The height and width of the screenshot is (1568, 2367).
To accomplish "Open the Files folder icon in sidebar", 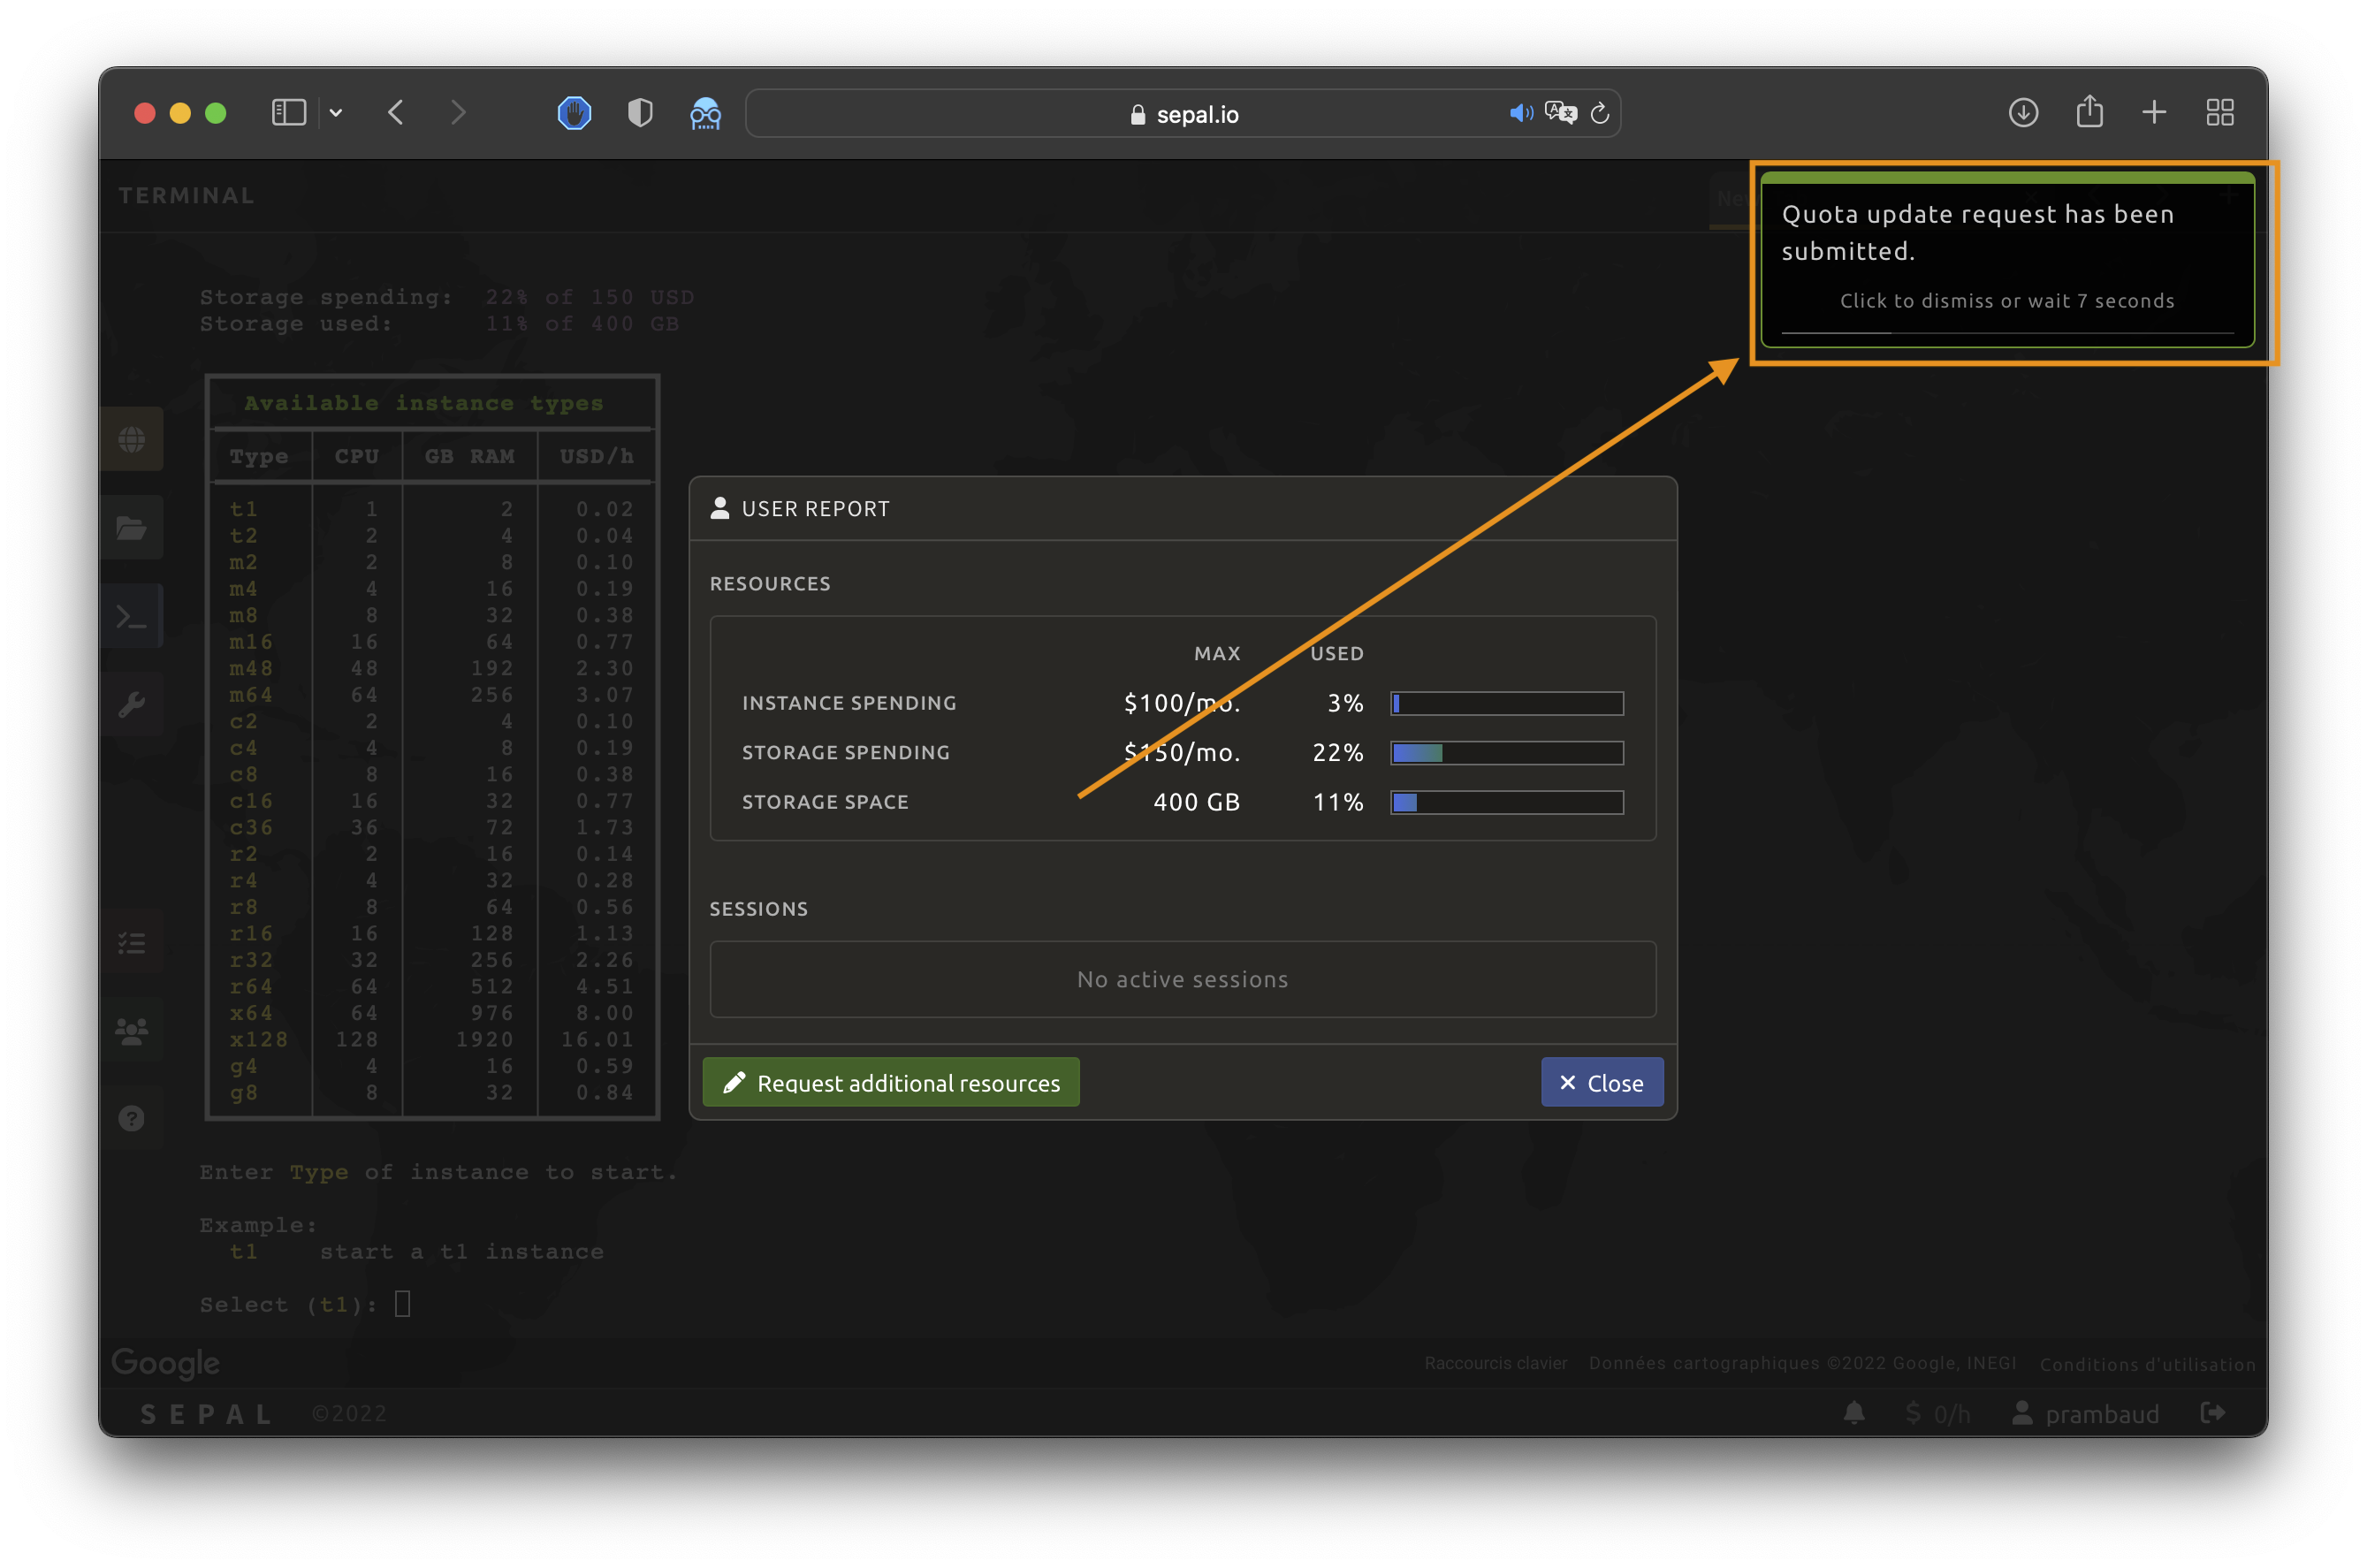I will [x=131, y=527].
